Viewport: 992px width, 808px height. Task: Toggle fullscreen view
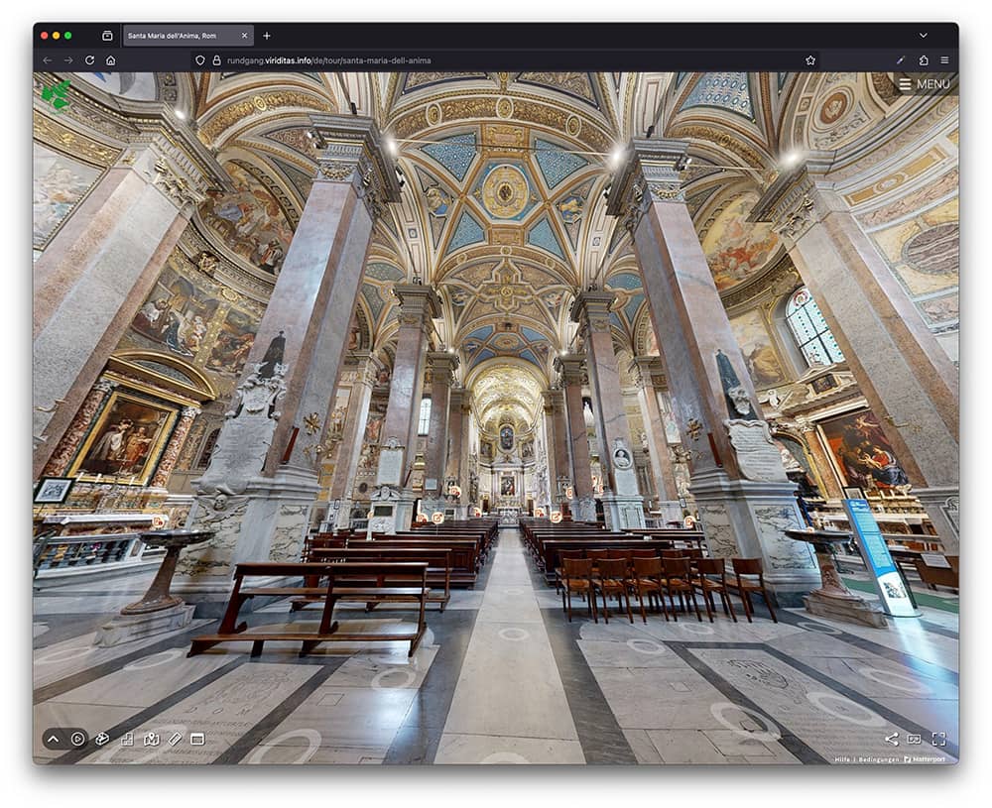938,739
